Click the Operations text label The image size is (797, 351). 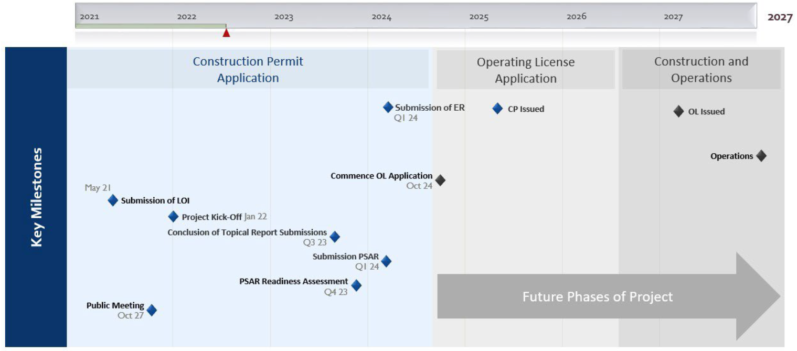pos(732,156)
